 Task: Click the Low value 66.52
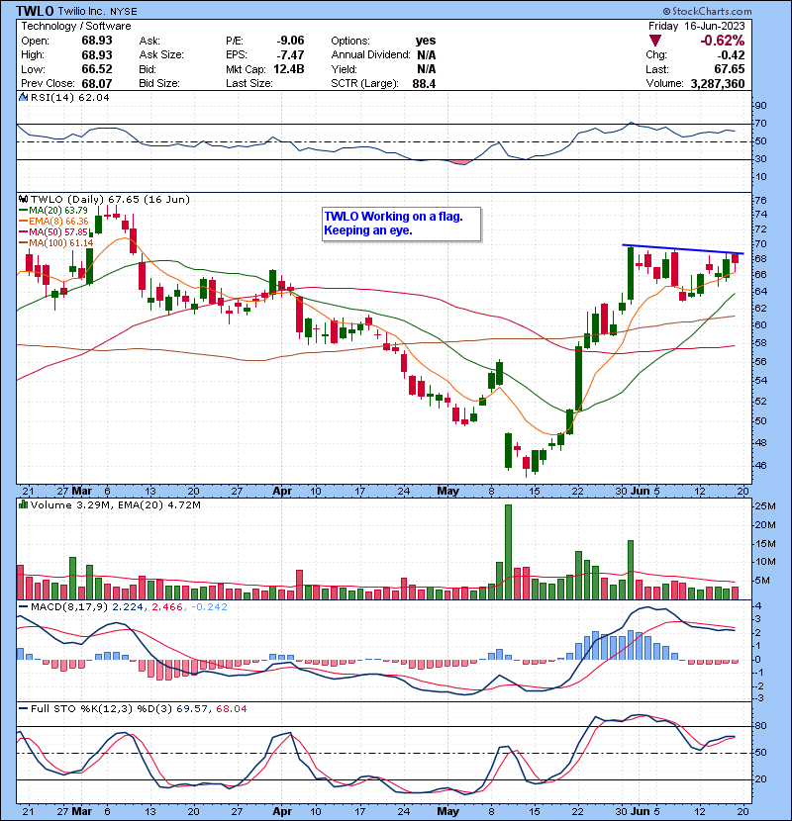click(97, 69)
